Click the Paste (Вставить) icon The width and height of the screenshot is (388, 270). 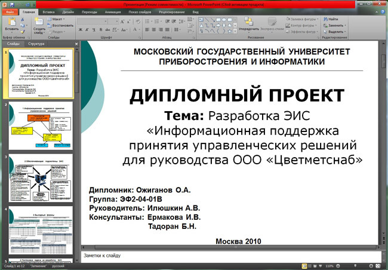click(x=12, y=22)
